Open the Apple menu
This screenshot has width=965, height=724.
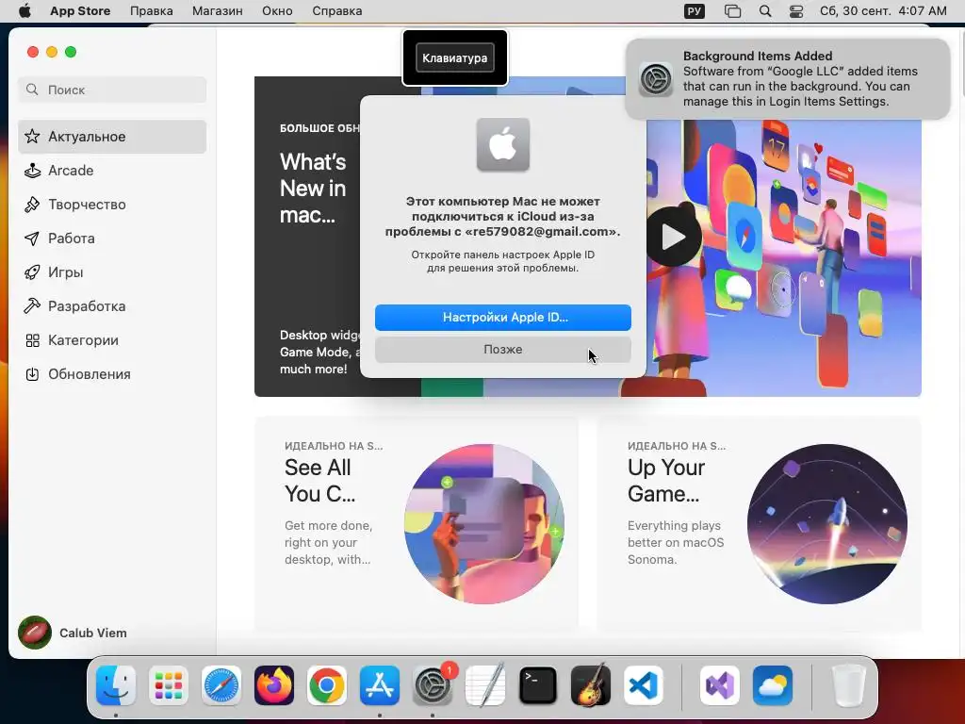25,11
